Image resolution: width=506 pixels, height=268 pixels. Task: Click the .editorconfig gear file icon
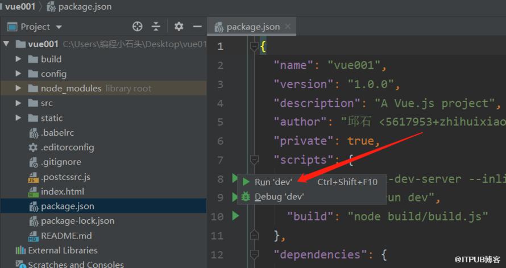tap(33, 148)
